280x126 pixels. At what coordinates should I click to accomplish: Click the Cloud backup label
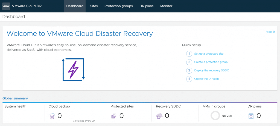[x=59, y=106]
